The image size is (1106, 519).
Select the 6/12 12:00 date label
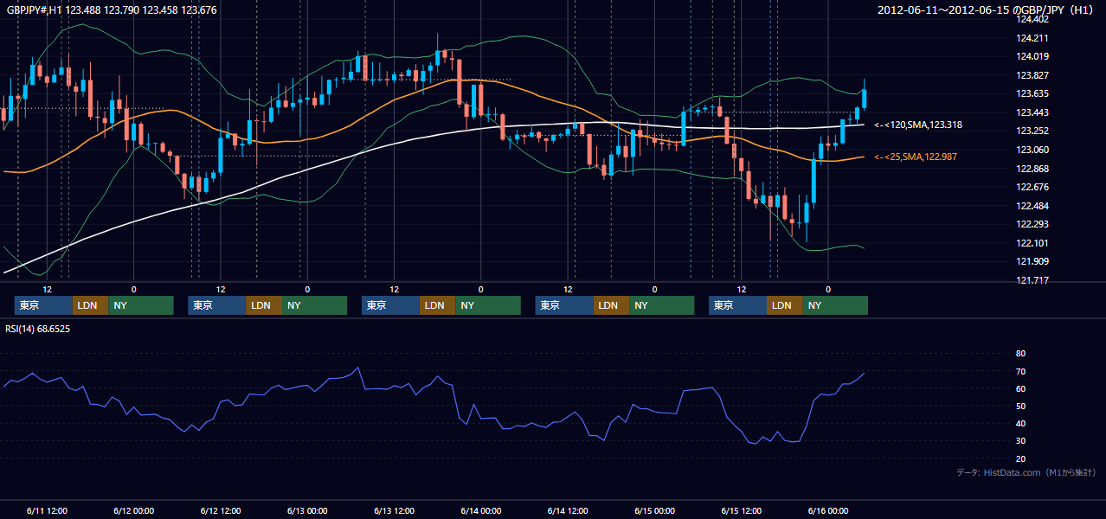pyautogui.click(x=221, y=510)
